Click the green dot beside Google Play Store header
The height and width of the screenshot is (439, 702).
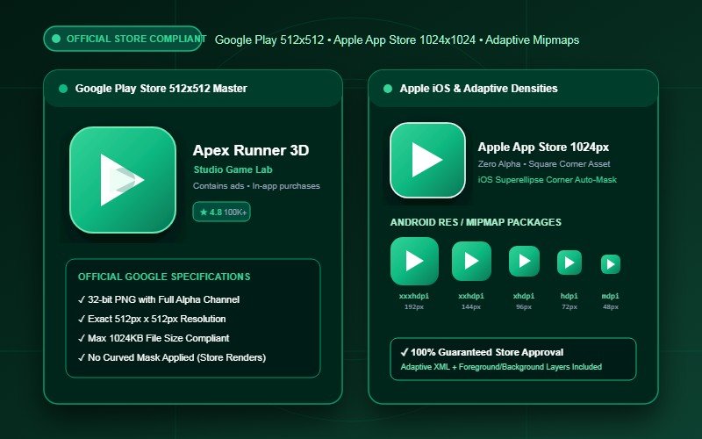pos(63,89)
